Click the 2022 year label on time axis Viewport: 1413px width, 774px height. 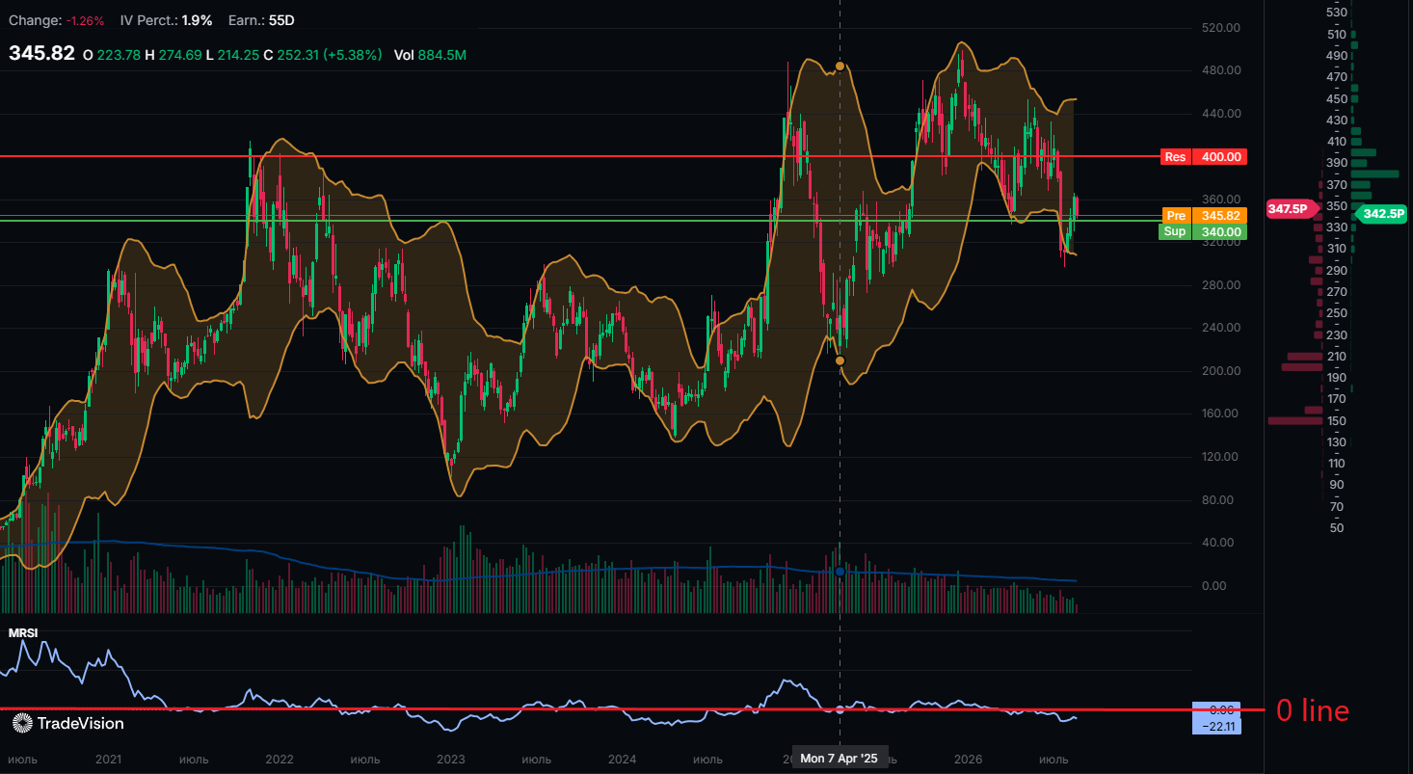(280, 760)
